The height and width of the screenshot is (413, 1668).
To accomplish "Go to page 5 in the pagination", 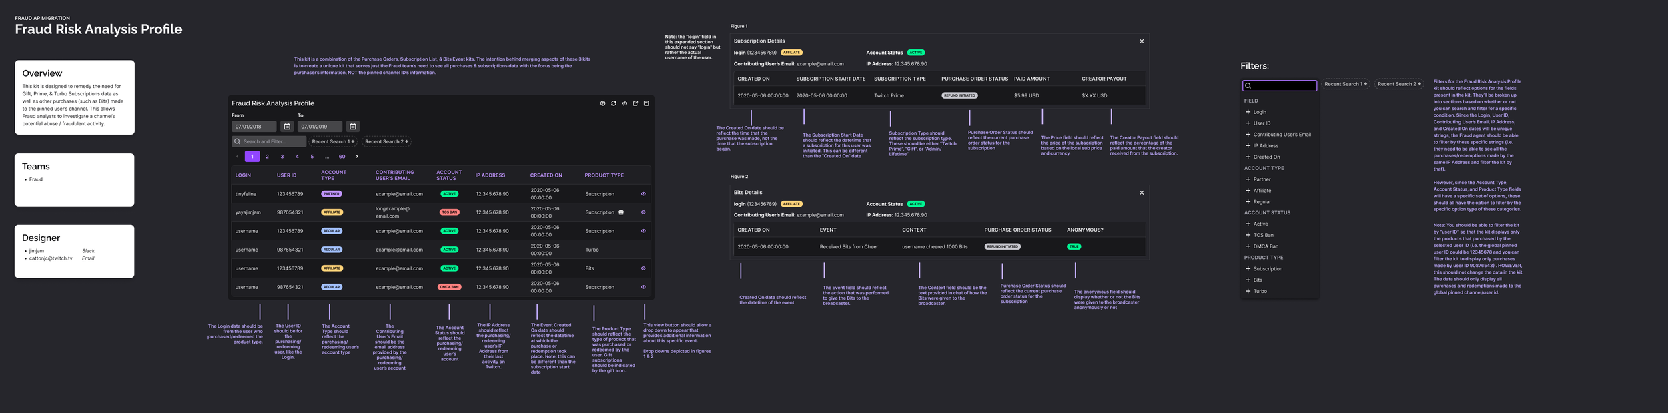I will [x=312, y=157].
